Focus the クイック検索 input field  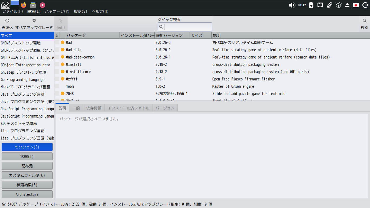185,27
